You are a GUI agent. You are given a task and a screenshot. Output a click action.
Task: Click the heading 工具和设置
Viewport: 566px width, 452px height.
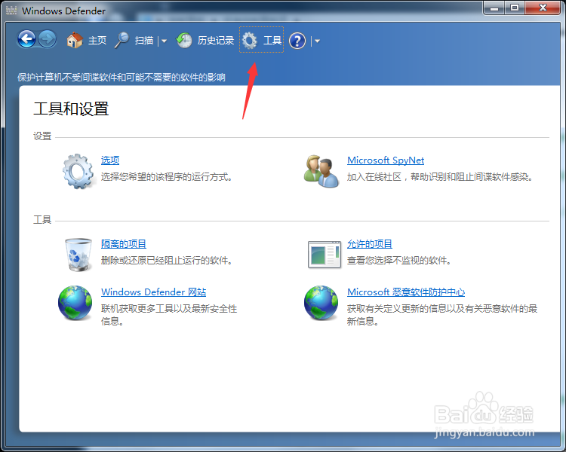coord(71,108)
